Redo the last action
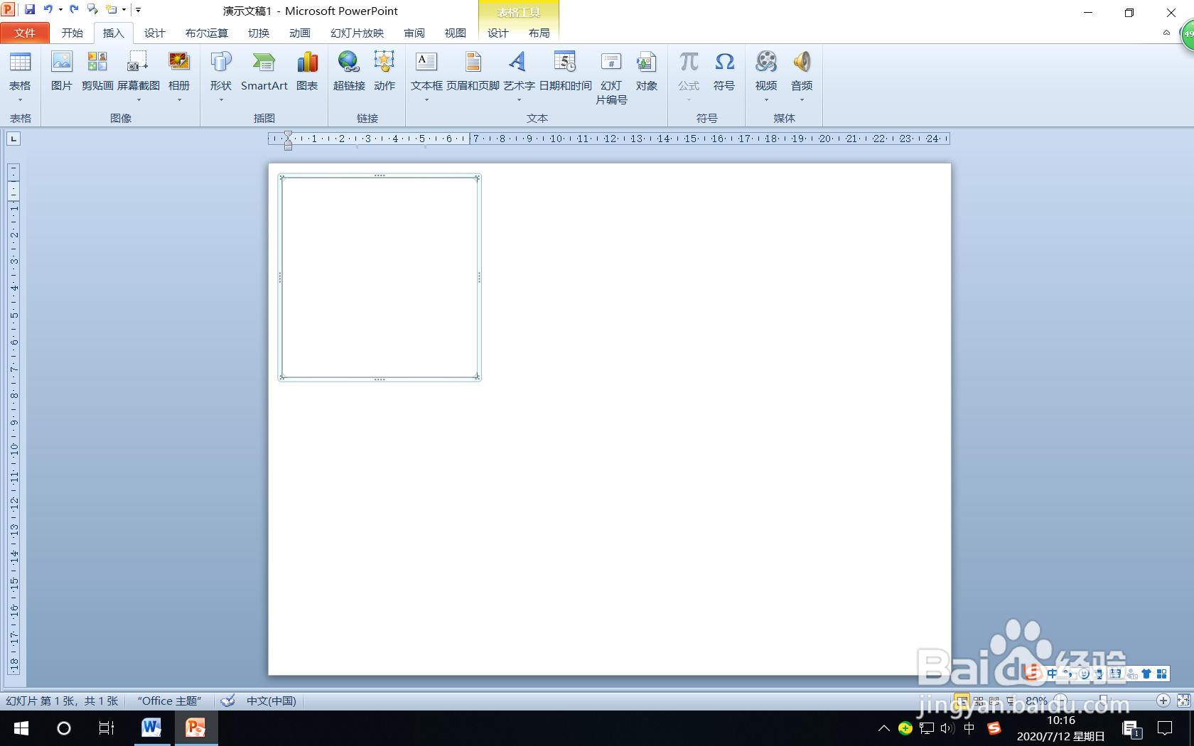This screenshot has height=746, width=1194. click(x=74, y=10)
